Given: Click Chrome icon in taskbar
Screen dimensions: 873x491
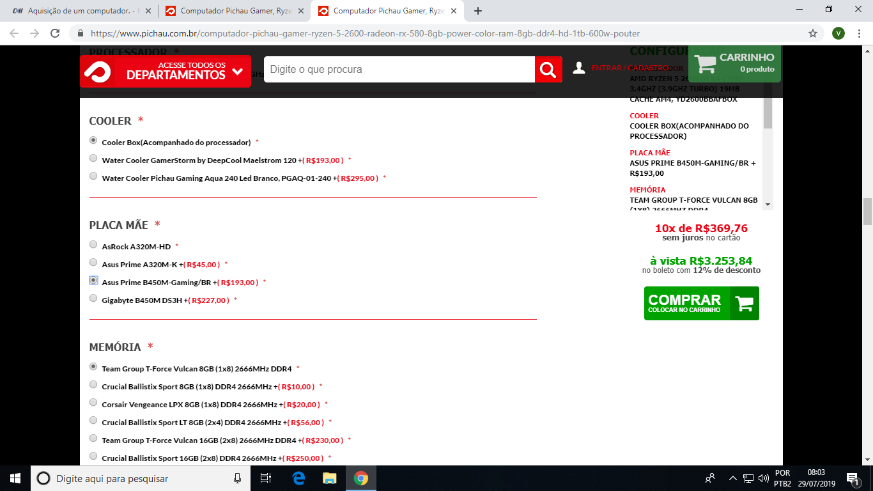Looking at the screenshot, I should (x=361, y=478).
